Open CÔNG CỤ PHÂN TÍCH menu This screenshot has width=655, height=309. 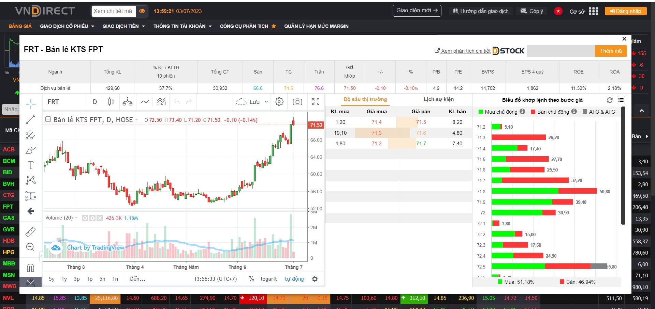tap(248, 26)
